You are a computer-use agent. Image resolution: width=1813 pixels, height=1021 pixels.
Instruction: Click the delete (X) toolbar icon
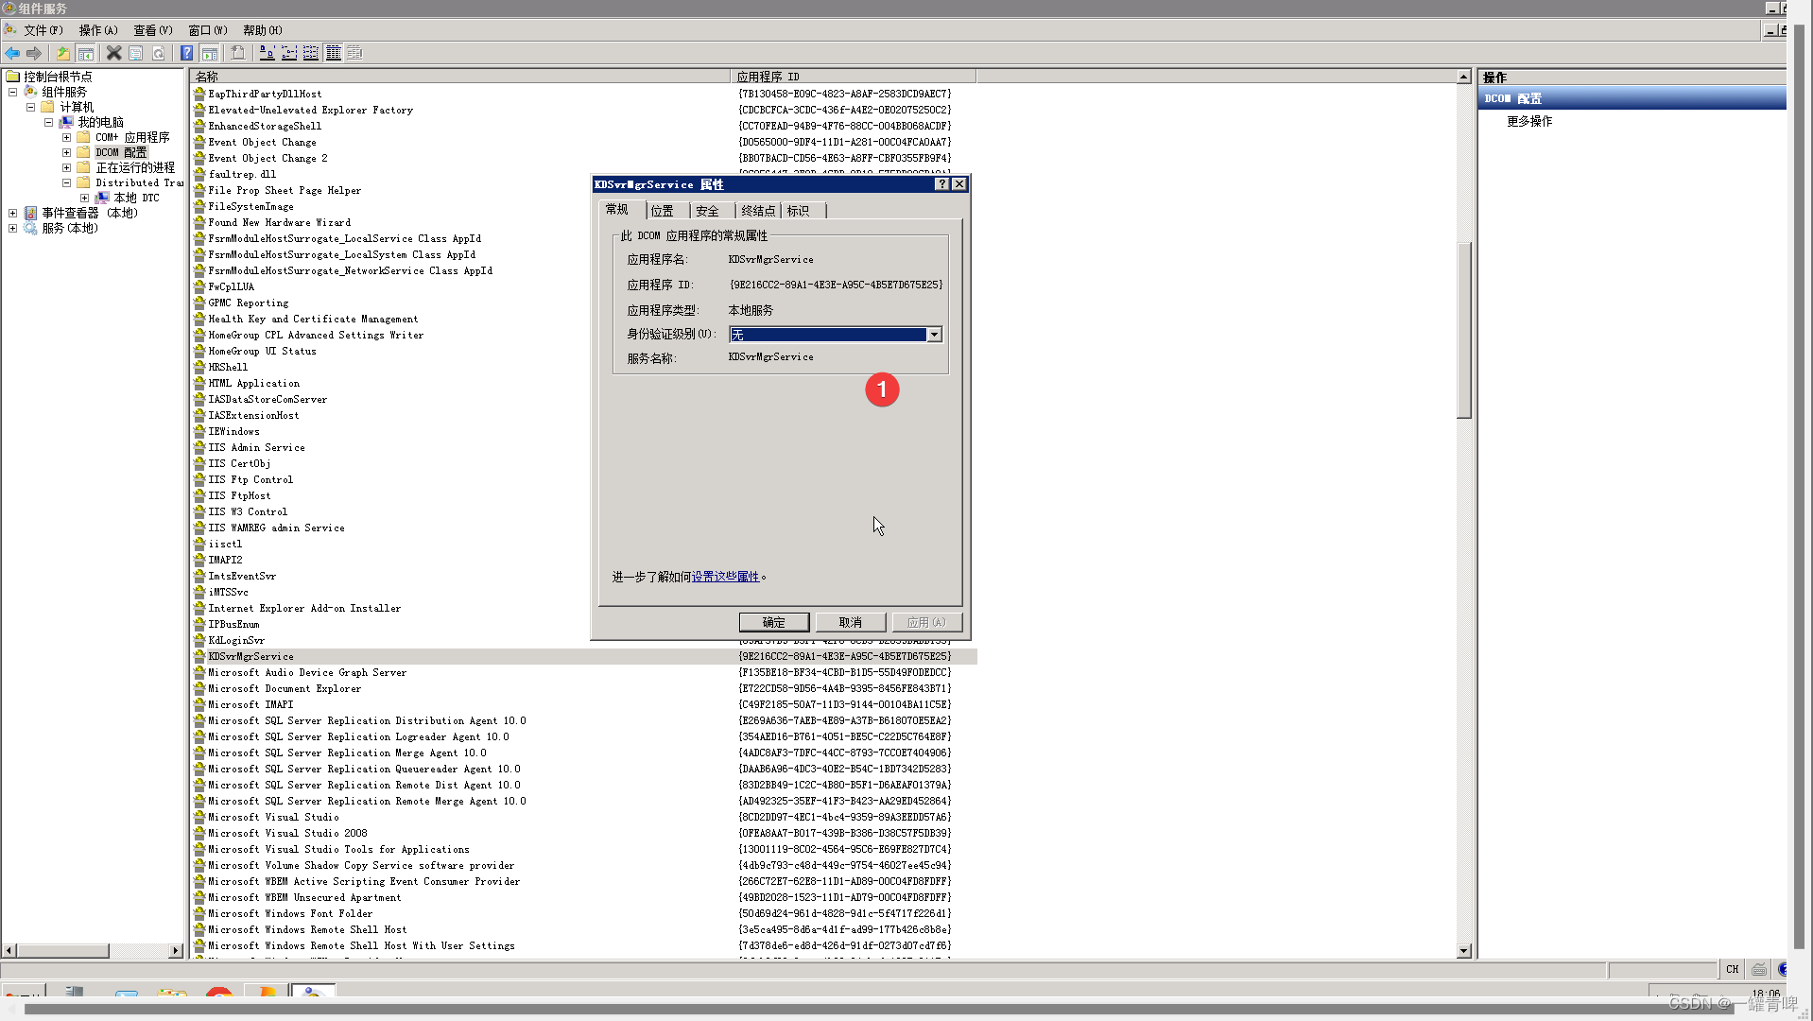(113, 53)
